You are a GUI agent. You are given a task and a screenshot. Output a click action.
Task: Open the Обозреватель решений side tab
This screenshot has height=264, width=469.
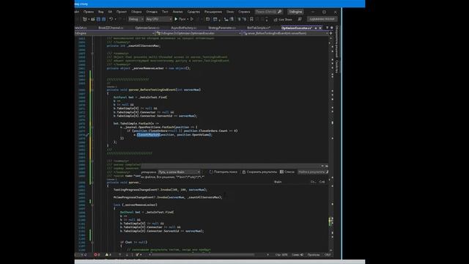(x=337, y=42)
